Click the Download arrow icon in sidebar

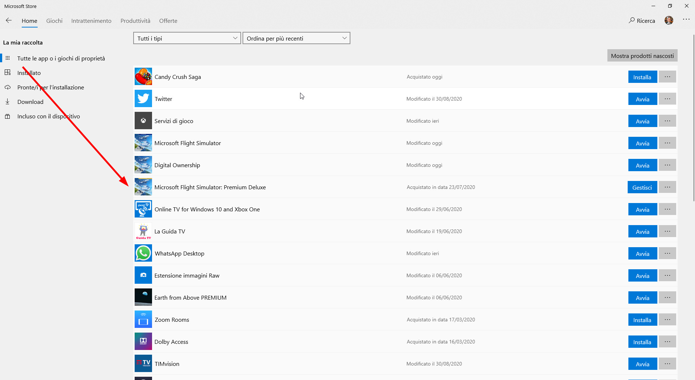point(8,102)
